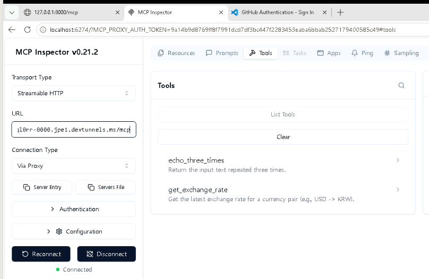Open the Prompts tab

point(222,53)
